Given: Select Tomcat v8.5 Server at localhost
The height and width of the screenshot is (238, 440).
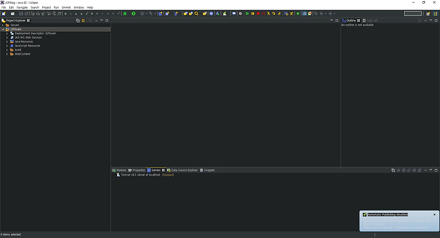Looking at the screenshot, I should (x=141, y=175).
